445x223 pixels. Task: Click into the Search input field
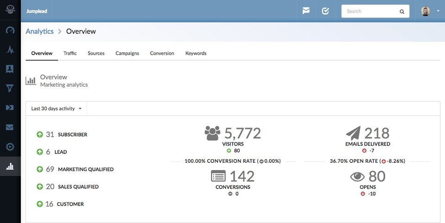(x=371, y=11)
